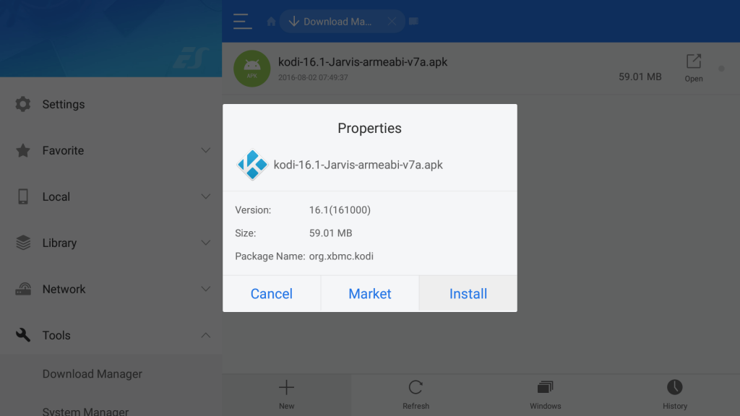Expand the Favorite section chevron

(x=206, y=150)
